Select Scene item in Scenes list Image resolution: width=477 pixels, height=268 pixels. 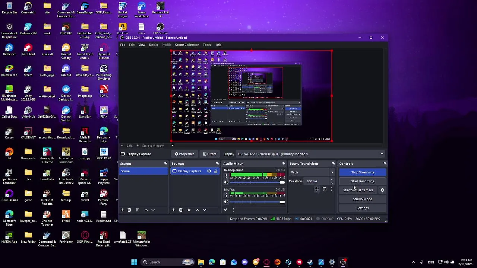(143, 171)
